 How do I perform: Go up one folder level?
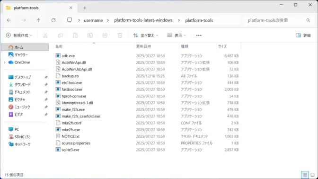click(x=38, y=20)
